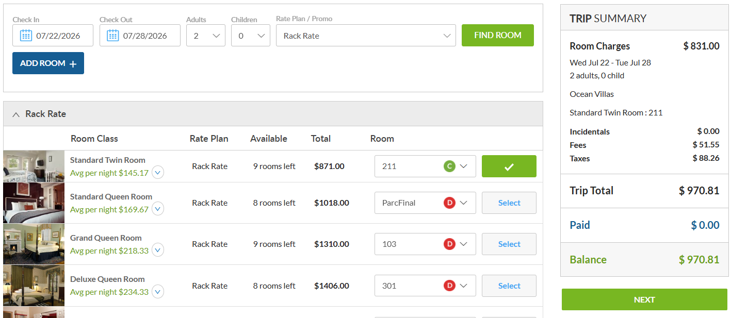Click 'Avg per night $169.67' text
The height and width of the screenshot is (318, 731).
pos(109,209)
